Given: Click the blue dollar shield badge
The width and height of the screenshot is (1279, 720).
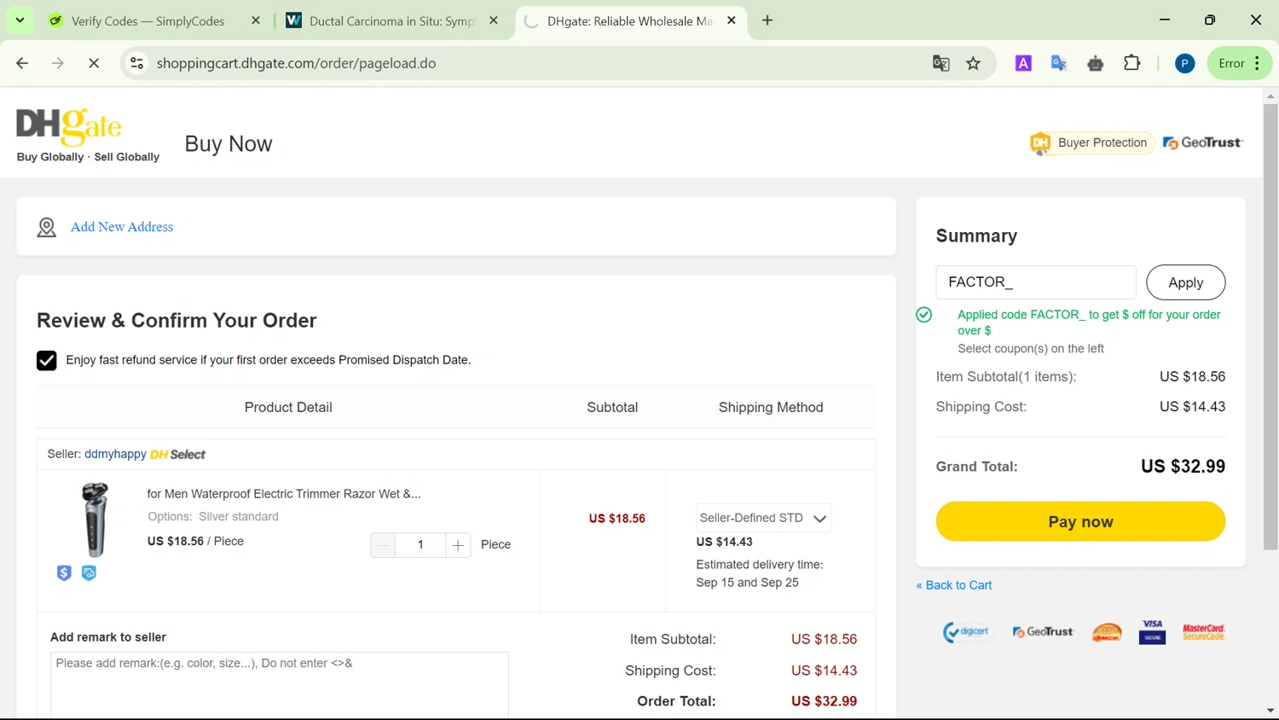Looking at the screenshot, I should point(64,573).
